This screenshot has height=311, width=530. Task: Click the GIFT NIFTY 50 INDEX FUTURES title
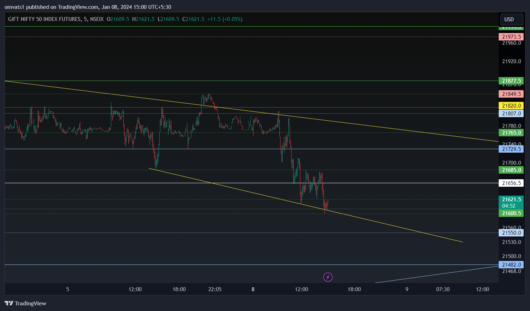point(44,19)
